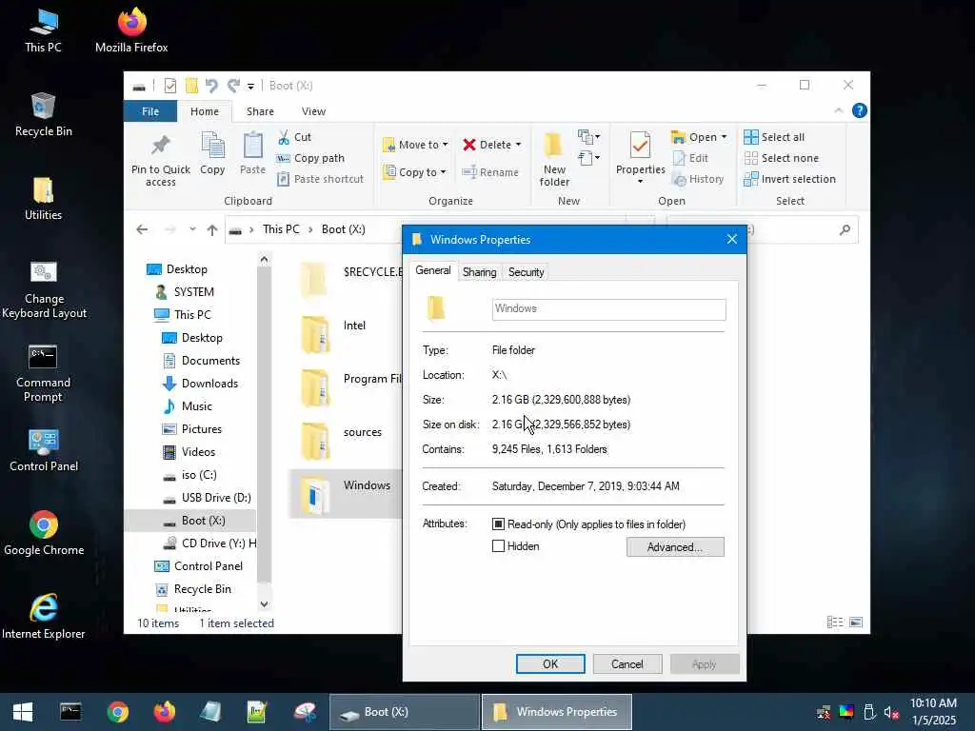Switch to Share ribbon tab
Viewport: 975px width, 731px height.
(260, 111)
